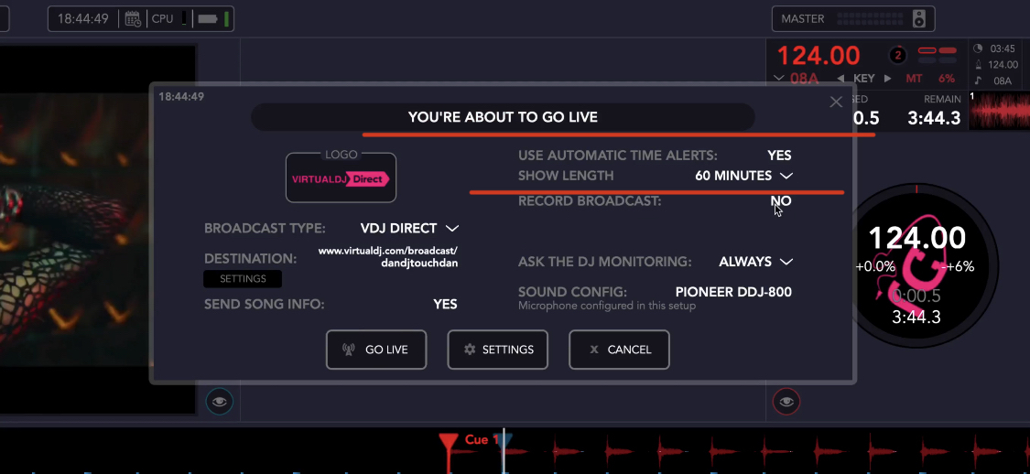Click the deck 2 number indicator

897,55
